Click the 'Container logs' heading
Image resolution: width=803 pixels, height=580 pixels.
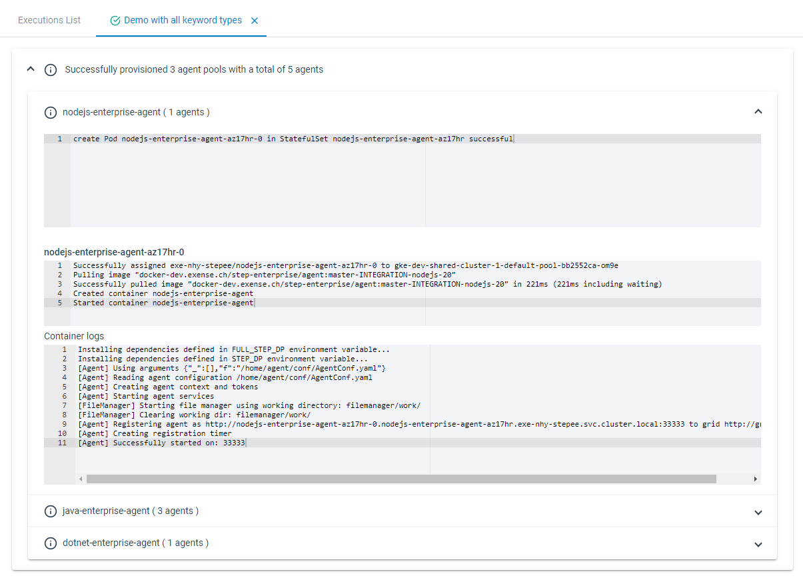[x=74, y=336]
